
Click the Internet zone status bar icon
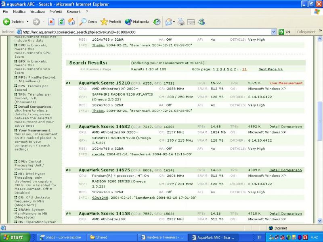coord(271,228)
